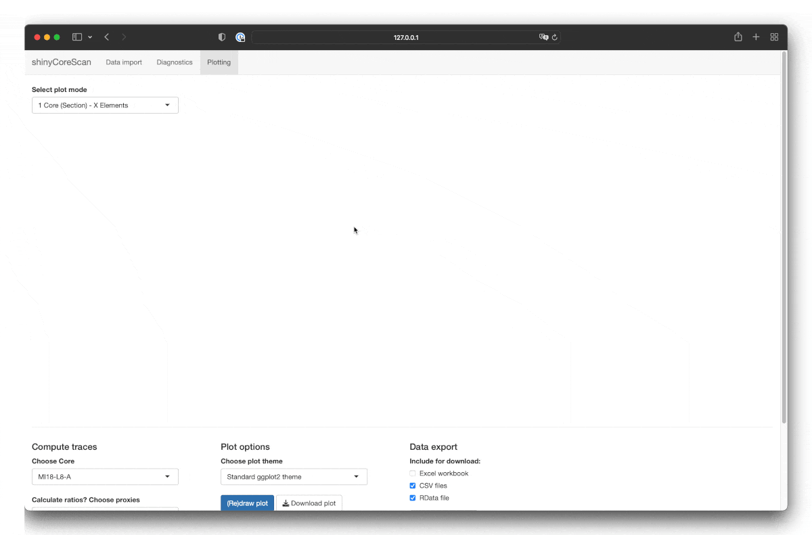Viewport: 812px width, 535px height.
Task: Click the shinyCoreScan brand link
Action: [x=62, y=62]
